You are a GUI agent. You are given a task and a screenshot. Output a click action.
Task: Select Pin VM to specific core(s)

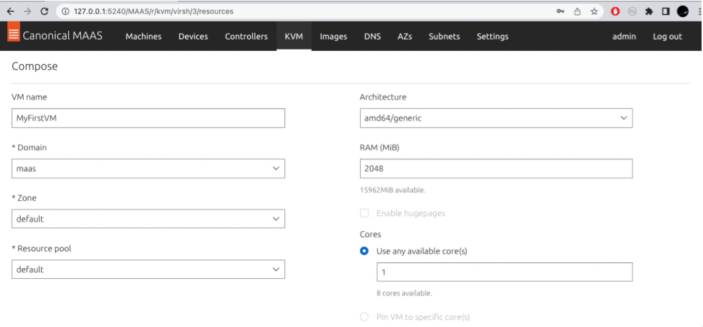click(x=364, y=317)
